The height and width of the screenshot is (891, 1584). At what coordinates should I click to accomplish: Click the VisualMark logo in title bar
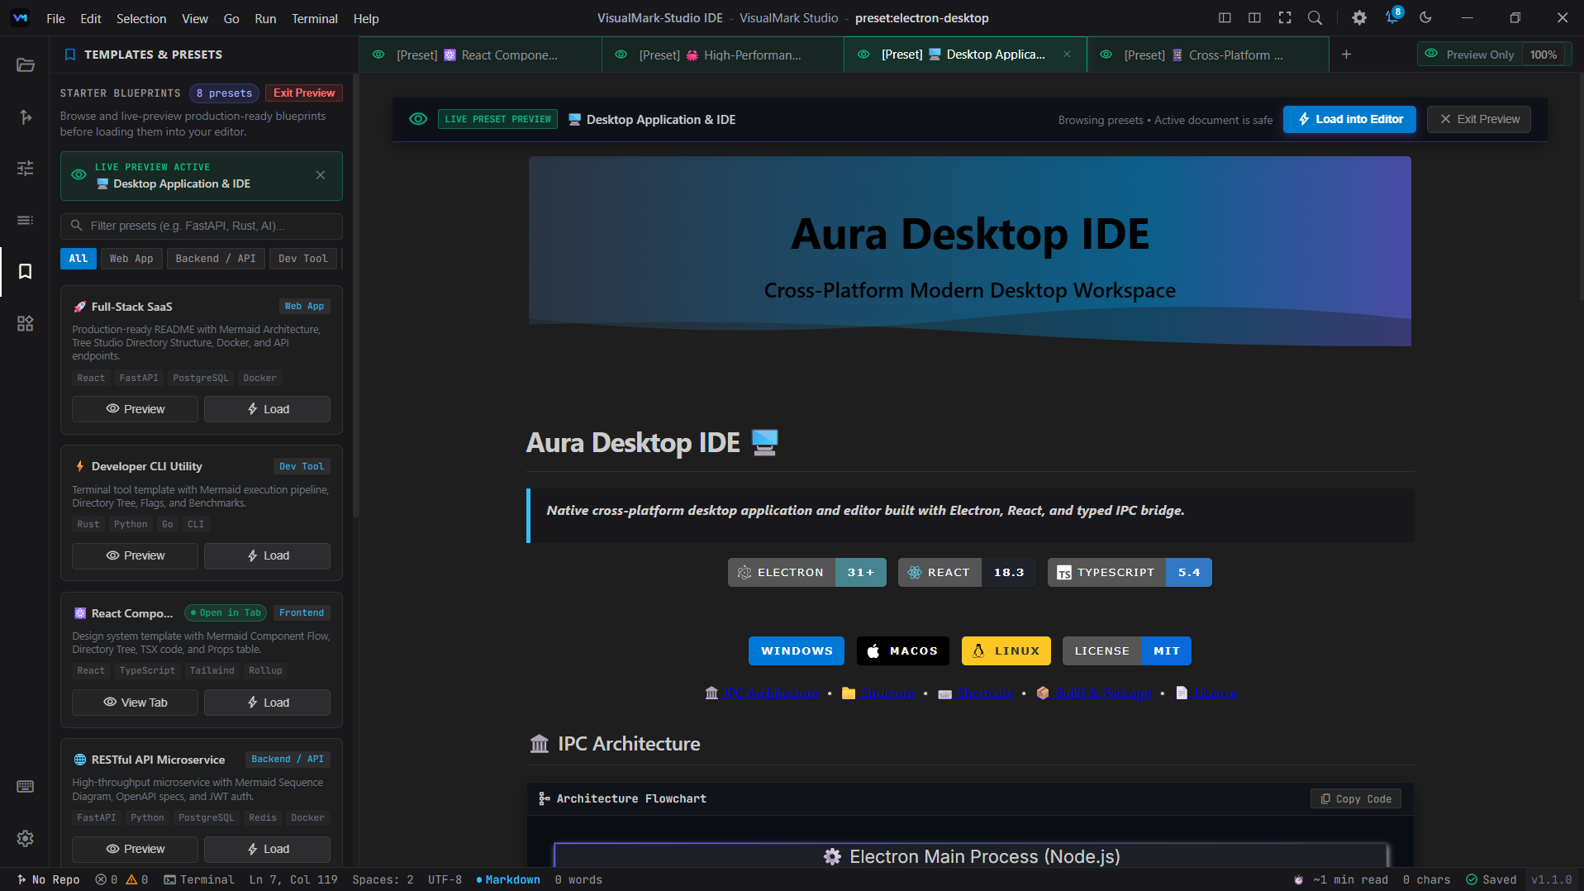point(20,18)
